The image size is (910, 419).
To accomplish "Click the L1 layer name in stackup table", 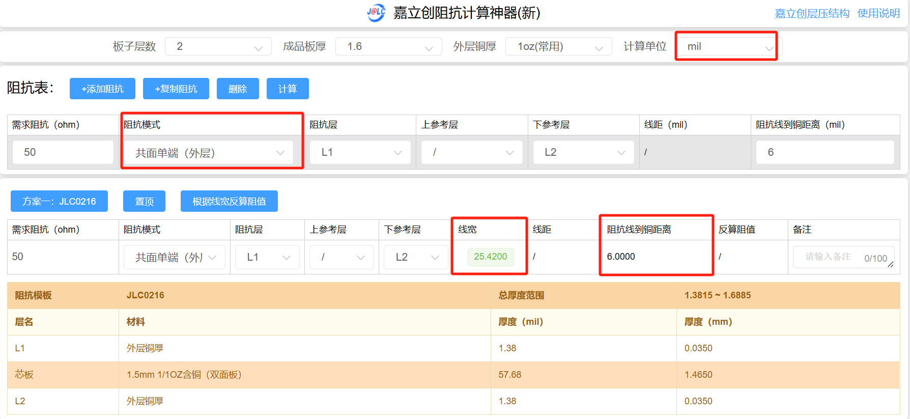I will point(20,348).
